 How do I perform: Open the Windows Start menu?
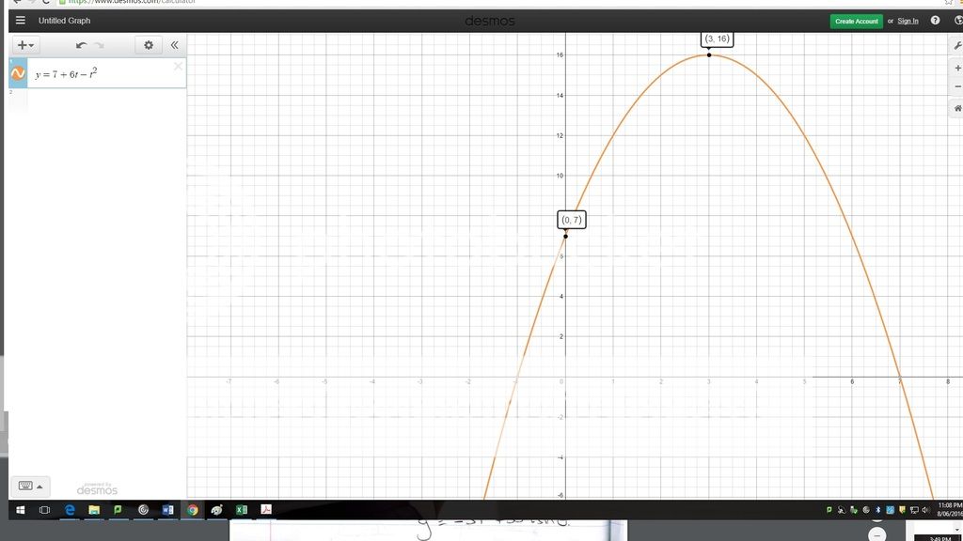pyautogui.click(x=21, y=510)
